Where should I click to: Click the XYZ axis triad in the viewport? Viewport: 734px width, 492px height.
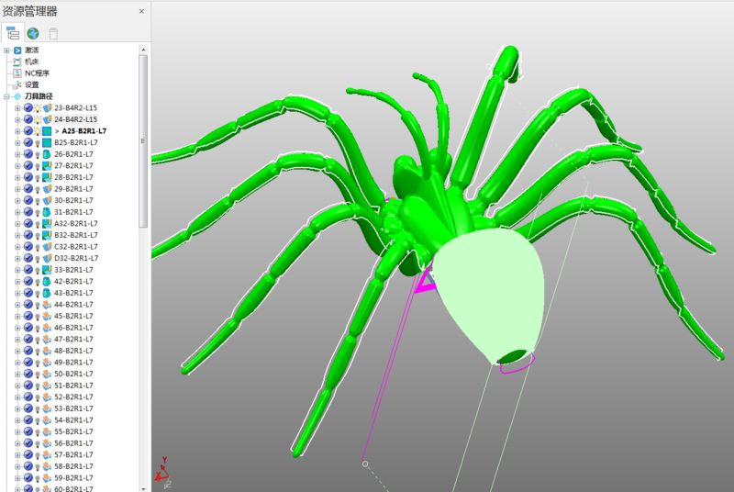tap(161, 471)
